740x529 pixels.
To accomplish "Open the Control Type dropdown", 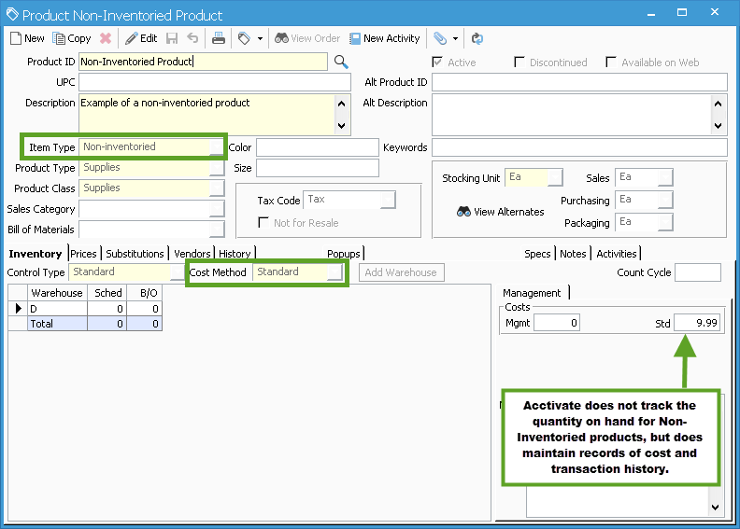I will tap(178, 272).
